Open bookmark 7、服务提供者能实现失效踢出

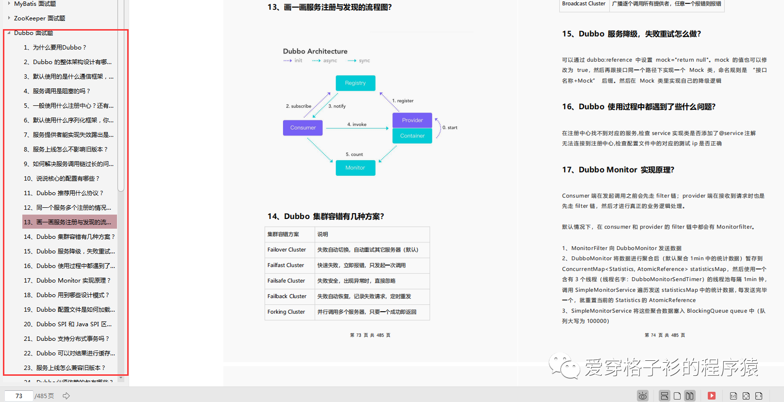click(68, 134)
